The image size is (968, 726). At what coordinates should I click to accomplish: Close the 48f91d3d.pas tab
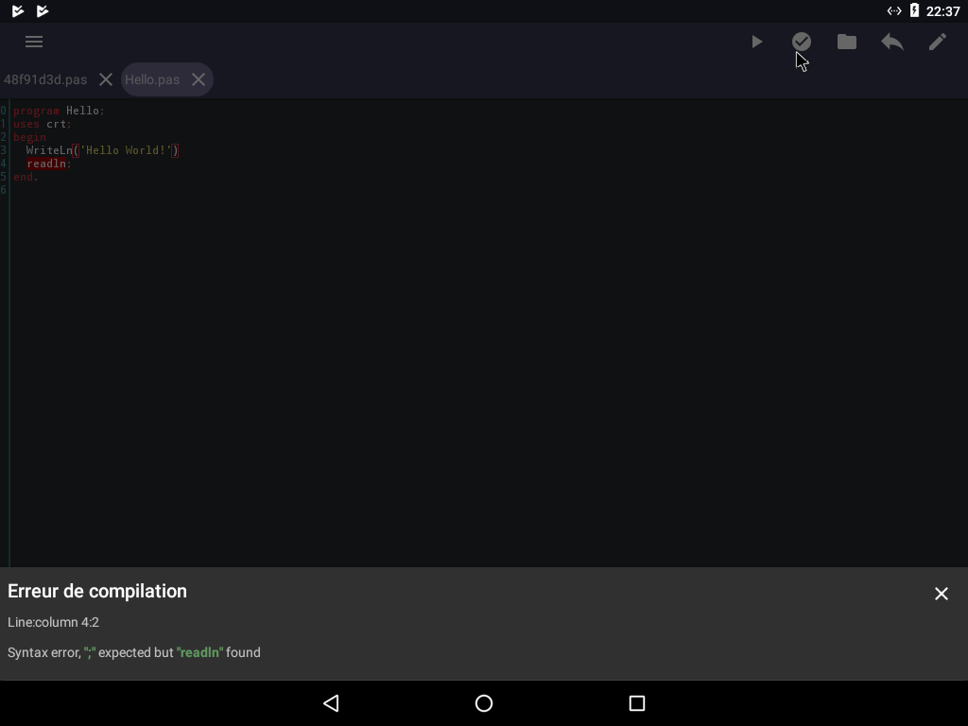[106, 79]
